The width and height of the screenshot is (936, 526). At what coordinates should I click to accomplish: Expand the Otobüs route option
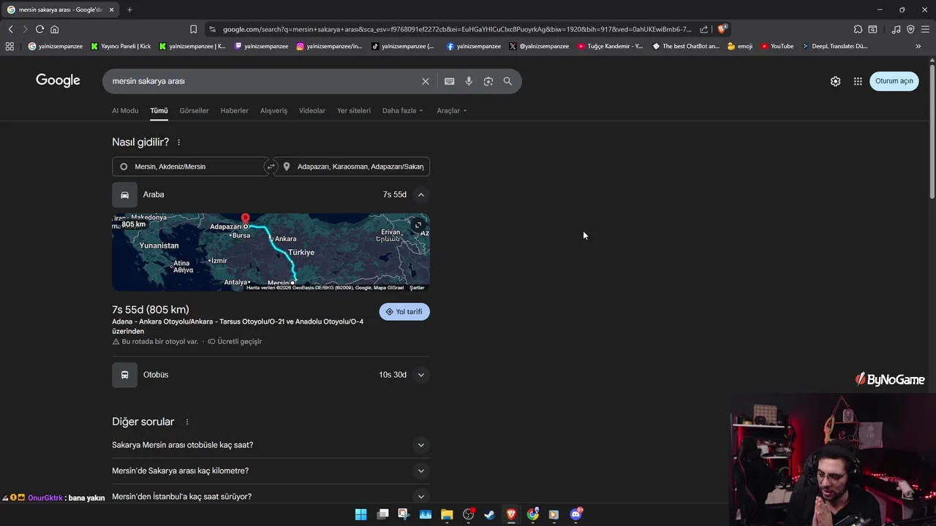click(x=420, y=375)
